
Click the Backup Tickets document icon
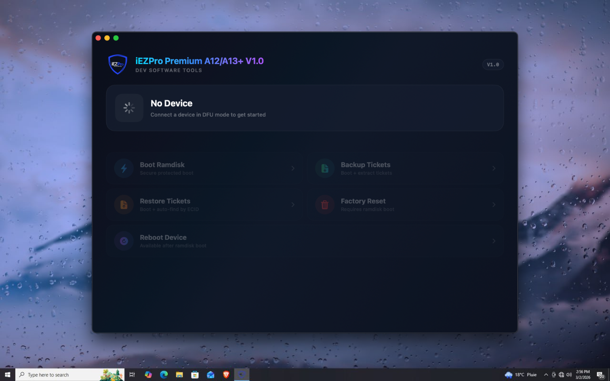[325, 169]
